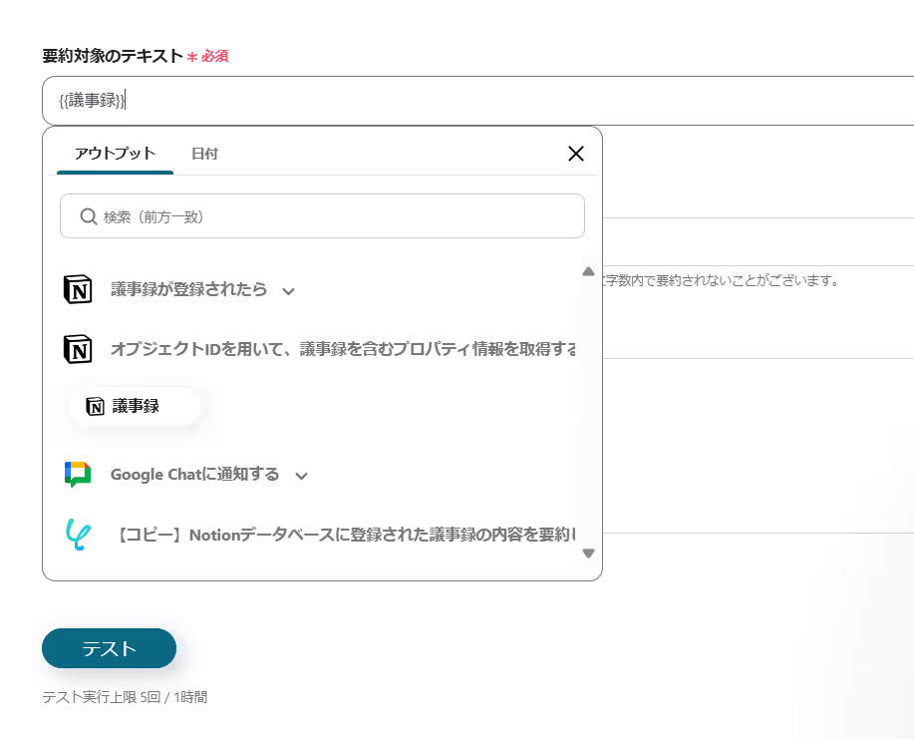Click the Yoom logo beside 【コピー】Notion
This screenshot has width=914, height=739.
(x=78, y=535)
